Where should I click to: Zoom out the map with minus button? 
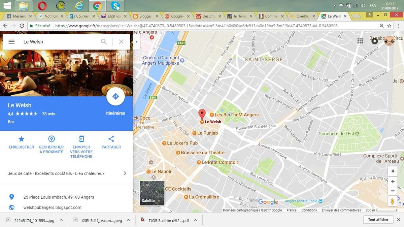(393, 191)
